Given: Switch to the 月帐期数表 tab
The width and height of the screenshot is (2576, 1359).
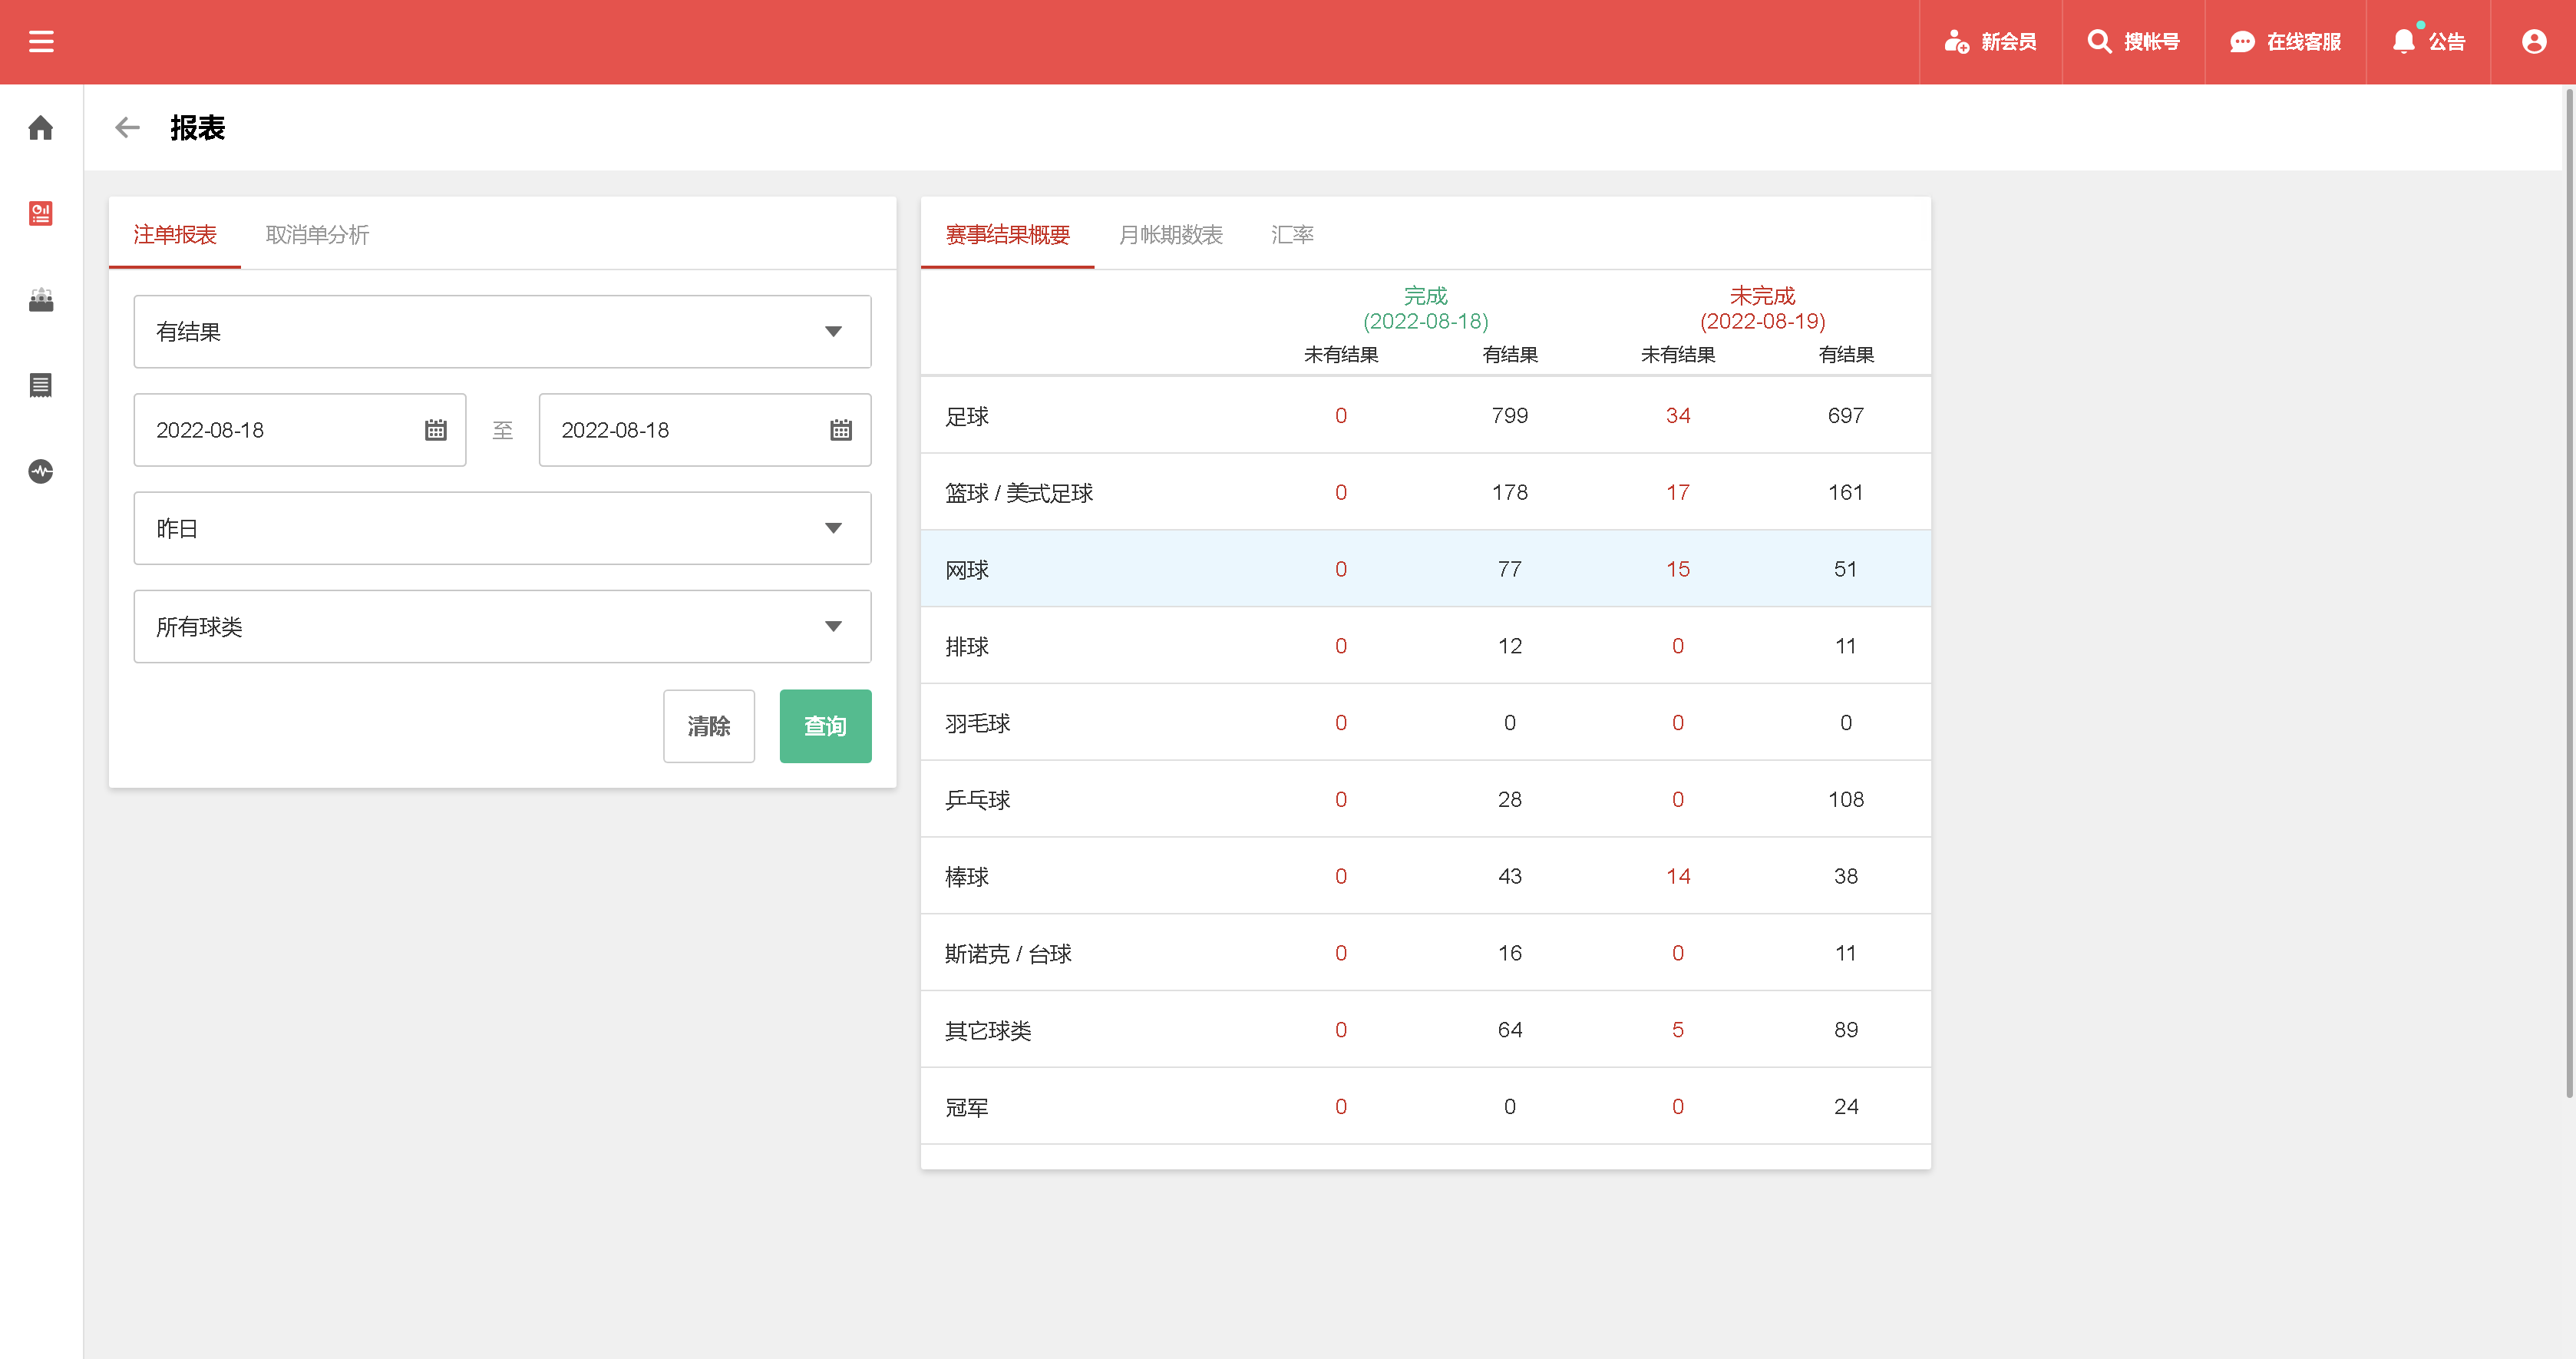Looking at the screenshot, I should (1170, 235).
